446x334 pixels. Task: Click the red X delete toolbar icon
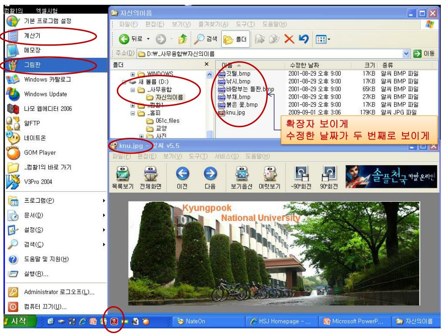(x=289, y=39)
